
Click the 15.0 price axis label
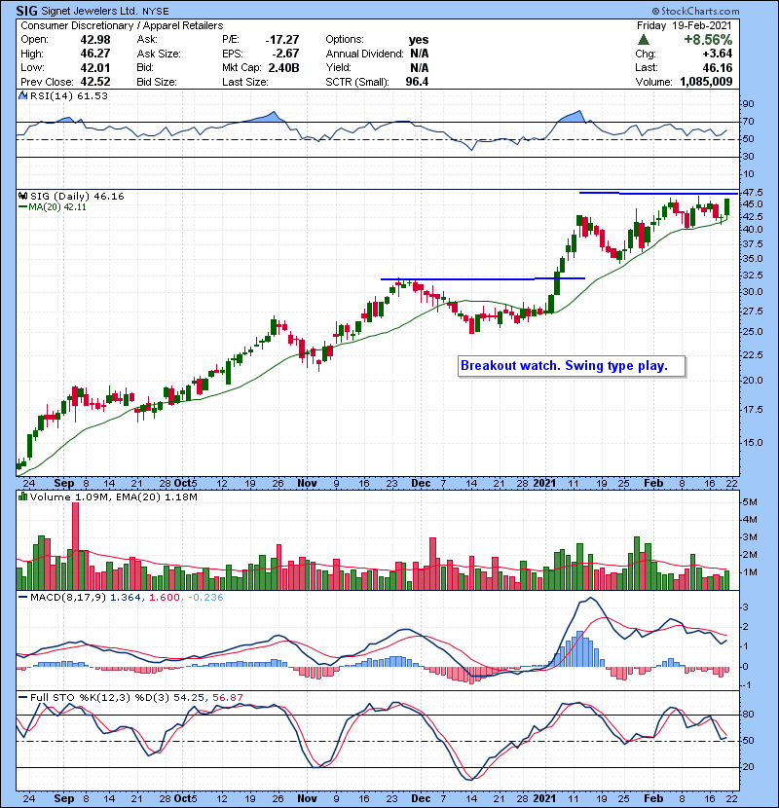[753, 443]
